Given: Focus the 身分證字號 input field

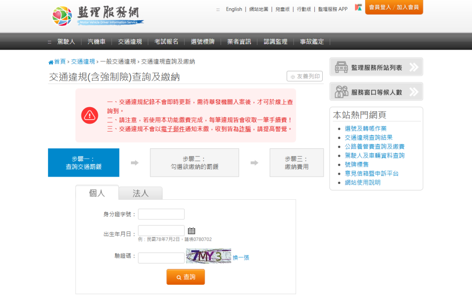Looking at the screenshot, I should coord(161,214).
